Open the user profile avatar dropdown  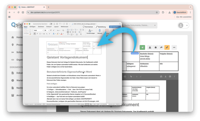tap(183, 25)
